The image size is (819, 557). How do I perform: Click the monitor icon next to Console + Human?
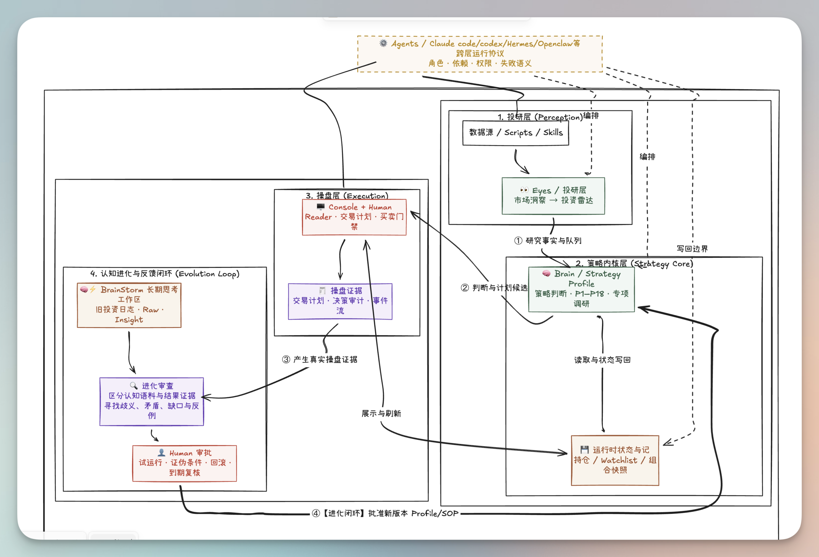(x=321, y=207)
